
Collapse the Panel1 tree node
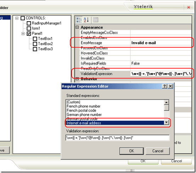click(x=23, y=34)
